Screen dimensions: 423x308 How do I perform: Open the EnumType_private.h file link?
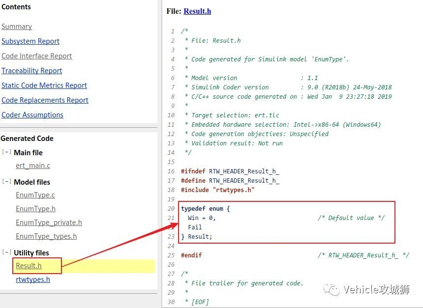(49, 223)
